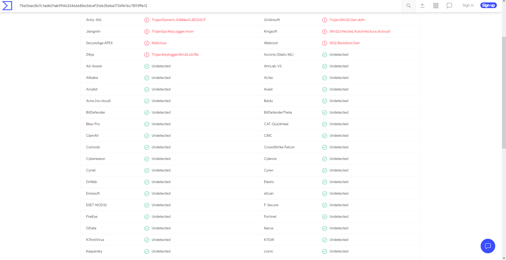Click the Comodo vendor name
506x260 pixels.
click(93, 147)
